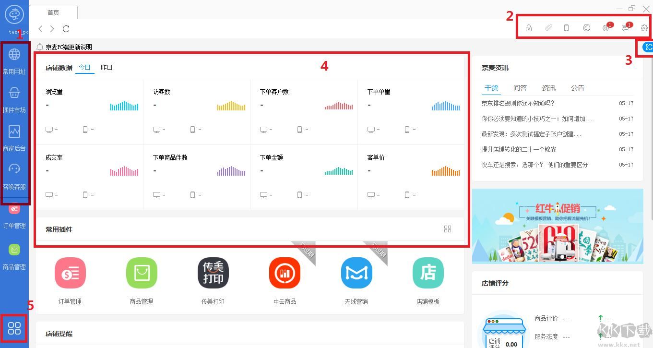Click the 店铺评分 panel title
The width and height of the screenshot is (653, 348).
point(495,283)
